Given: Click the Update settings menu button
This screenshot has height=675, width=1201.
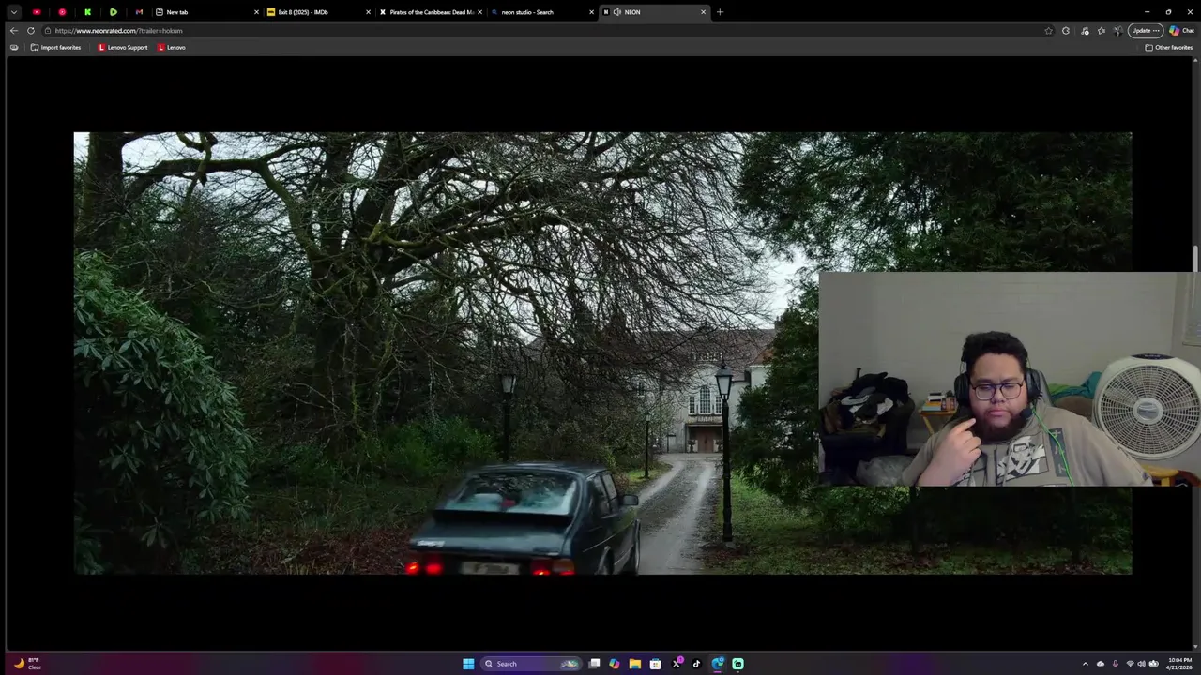Looking at the screenshot, I should click(1146, 31).
